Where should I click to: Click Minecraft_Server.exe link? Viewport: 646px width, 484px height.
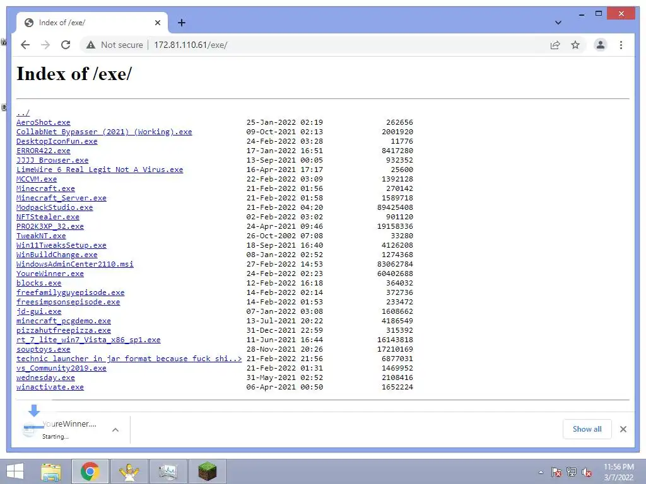pos(61,198)
